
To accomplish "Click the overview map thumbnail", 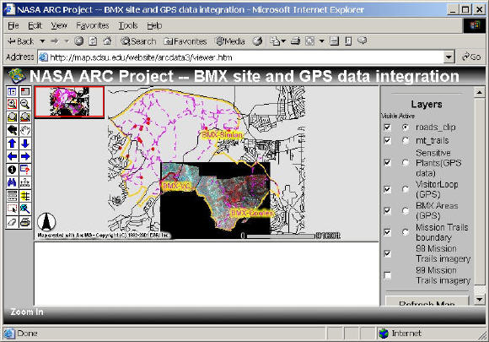I will tap(69, 102).
